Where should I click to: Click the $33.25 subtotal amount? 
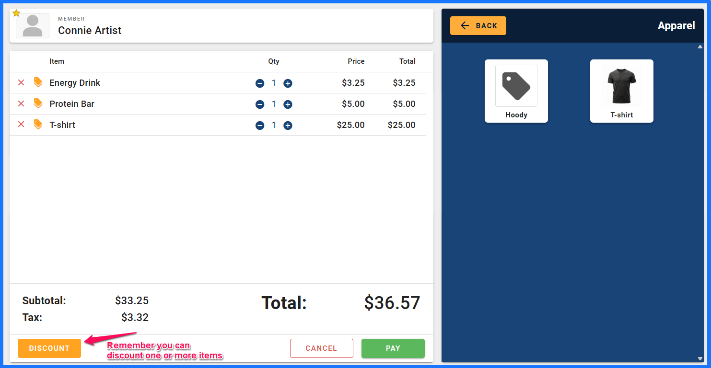point(132,301)
